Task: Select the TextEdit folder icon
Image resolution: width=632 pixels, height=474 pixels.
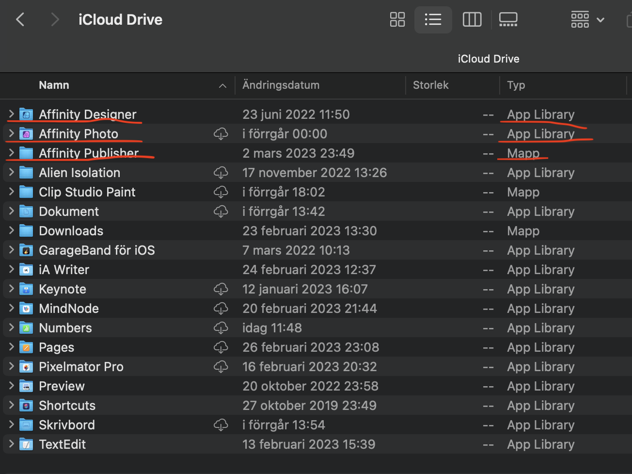Action: pos(26,444)
